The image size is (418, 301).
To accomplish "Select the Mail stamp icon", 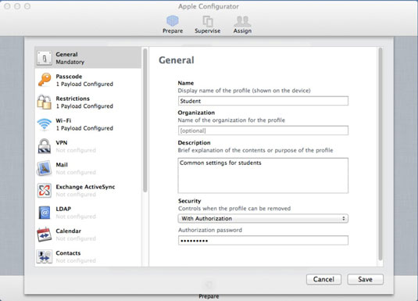I will pos(45,168).
